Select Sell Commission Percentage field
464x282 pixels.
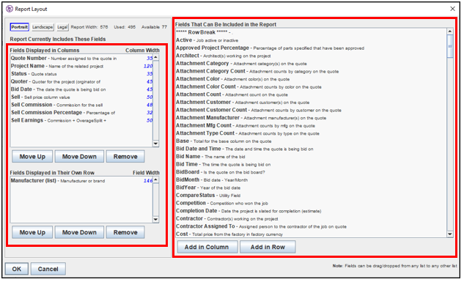click(81, 113)
